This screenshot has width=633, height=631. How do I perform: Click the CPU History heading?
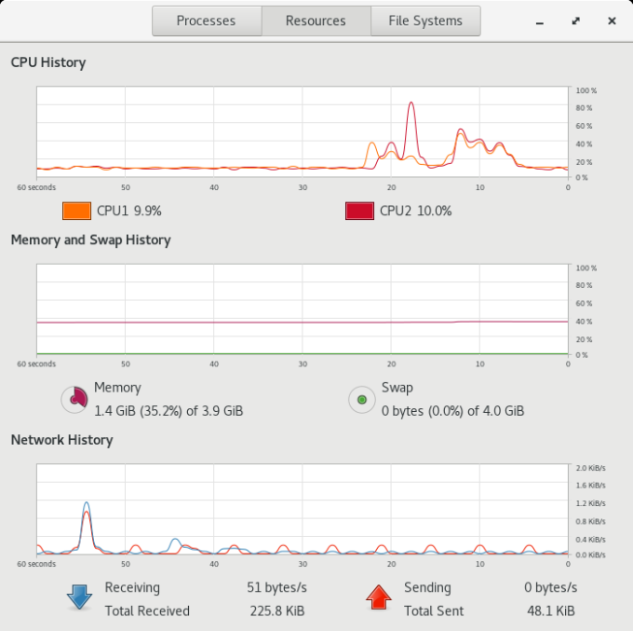48,62
